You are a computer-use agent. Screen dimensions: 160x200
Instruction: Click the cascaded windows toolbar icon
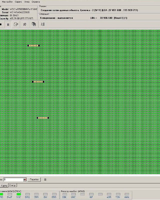[x=34, y=24]
